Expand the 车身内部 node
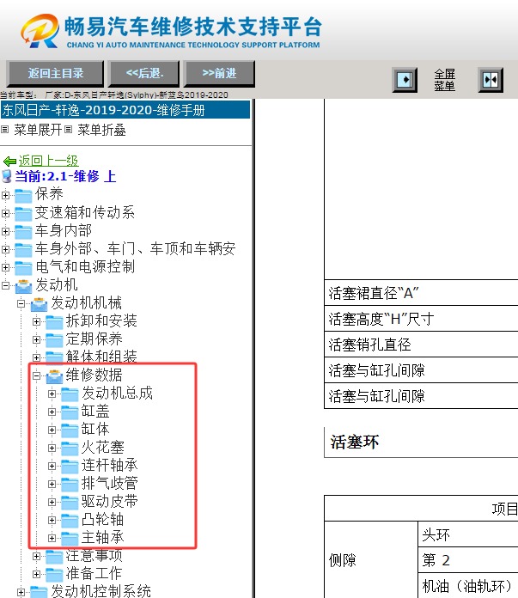 [x=5, y=231]
